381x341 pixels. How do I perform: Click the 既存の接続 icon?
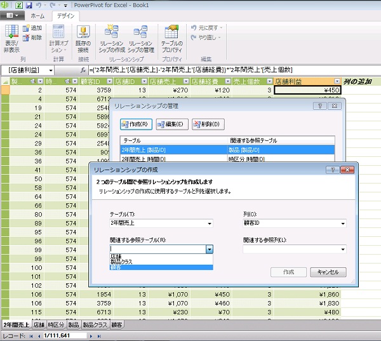(x=83, y=37)
